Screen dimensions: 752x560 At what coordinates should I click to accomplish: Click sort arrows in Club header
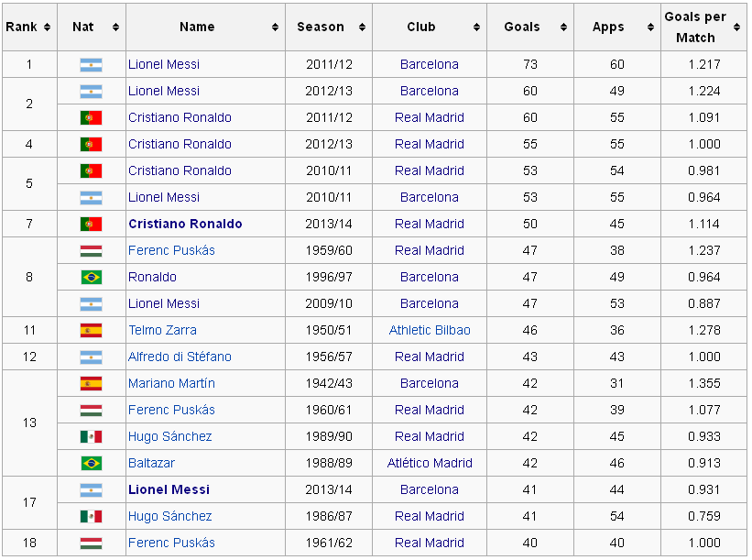point(476,27)
